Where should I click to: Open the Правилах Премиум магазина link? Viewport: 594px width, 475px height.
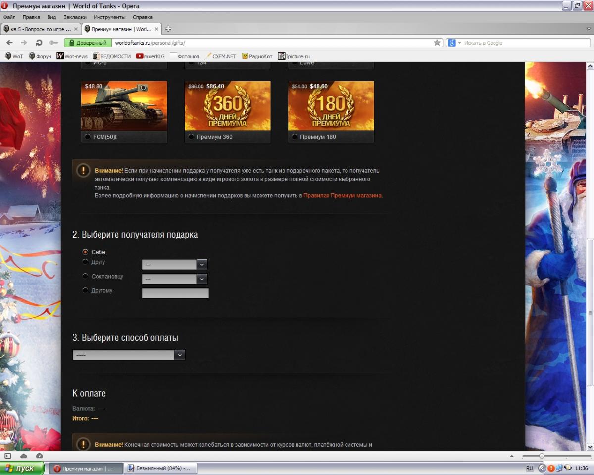[343, 195]
